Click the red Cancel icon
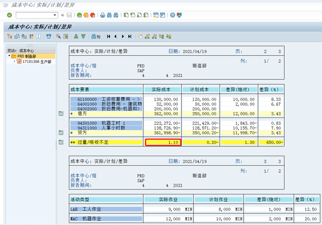The width and height of the screenshot is (322, 225). click(x=92, y=15)
